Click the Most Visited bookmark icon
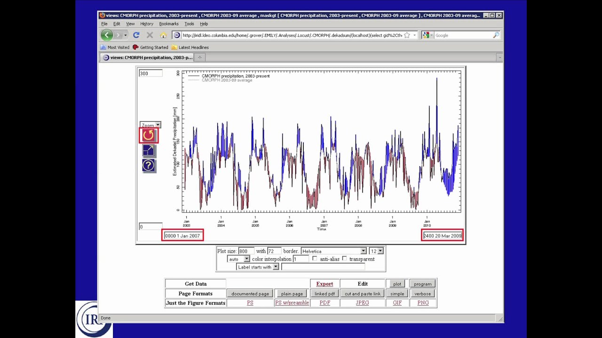The width and height of the screenshot is (602, 338). tap(103, 47)
